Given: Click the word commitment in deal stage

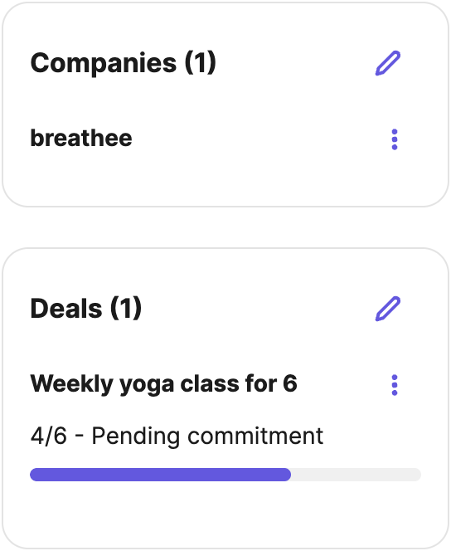Looking at the screenshot, I should (255, 436).
